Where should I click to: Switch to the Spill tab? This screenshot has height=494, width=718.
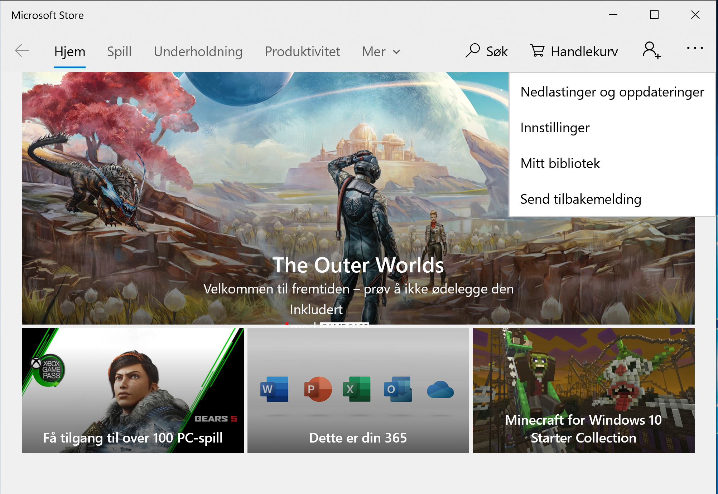pyautogui.click(x=119, y=51)
